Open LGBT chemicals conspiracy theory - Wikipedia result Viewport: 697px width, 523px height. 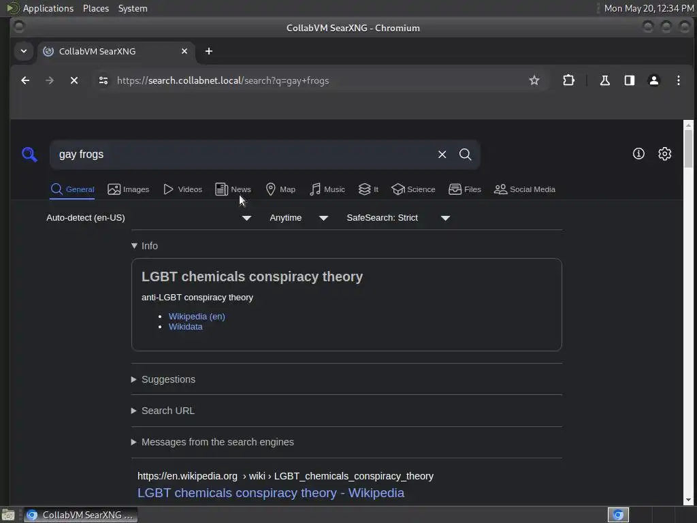[x=271, y=493]
